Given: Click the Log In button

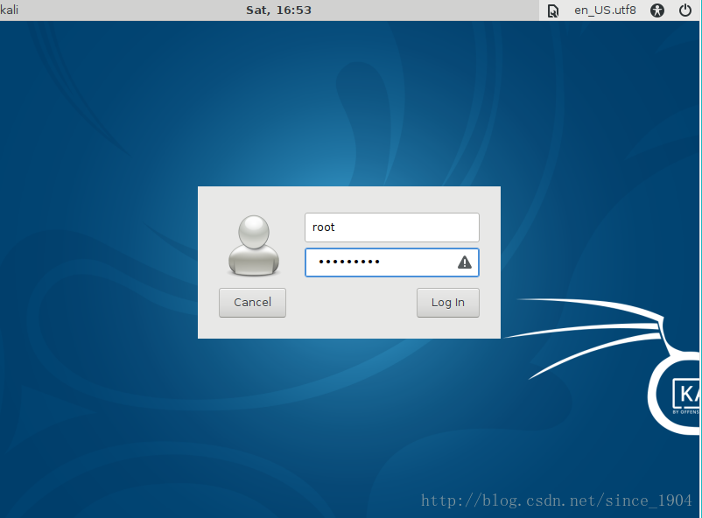Looking at the screenshot, I should pyautogui.click(x=447, y=303).
